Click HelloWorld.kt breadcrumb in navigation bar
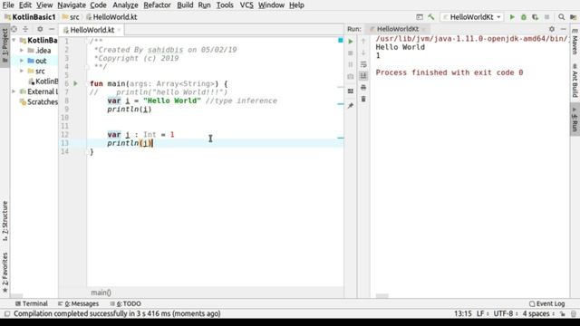580x326 pixels. (111, 17)
